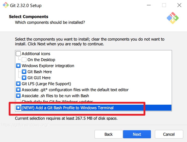Click Git logo icon in title bar
This screenshot has width=187, height=142.
(x=6, y=5)
